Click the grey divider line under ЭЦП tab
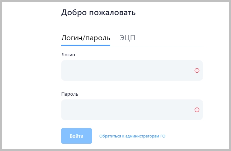231x151 pixels. pos(158,46)
